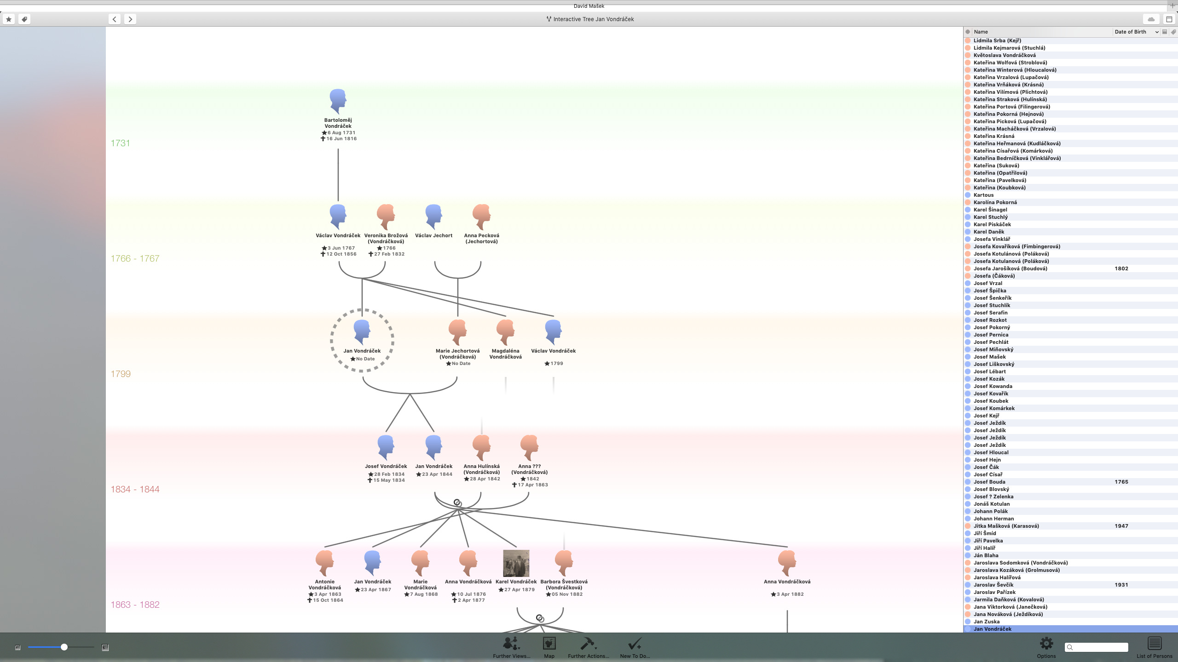Select Josef Hloucal in list

[1070, 452]
